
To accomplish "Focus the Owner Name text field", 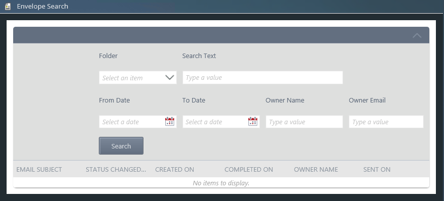I will [x=305, y=122].
